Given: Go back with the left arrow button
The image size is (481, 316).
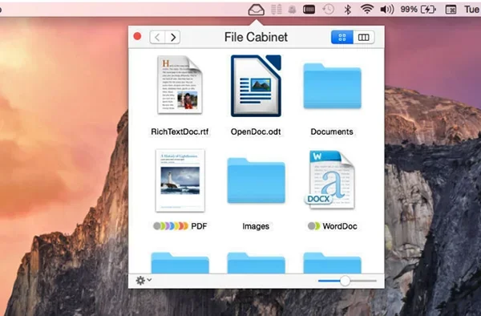Looking at the screenshot, I should [157, 38].
